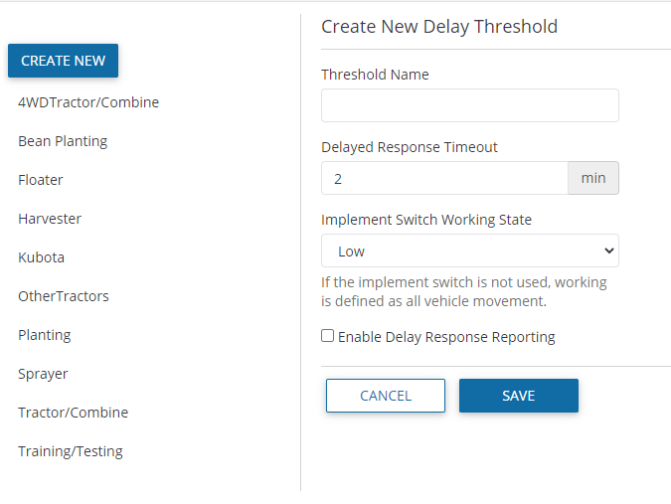The width and height of the screenshot is (671, 504).
Task: Click the dropdown arrow next to Low
Action: [608, 251]
